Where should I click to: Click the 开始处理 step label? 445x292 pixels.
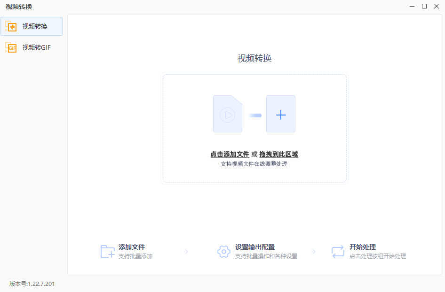pos(363,247)
